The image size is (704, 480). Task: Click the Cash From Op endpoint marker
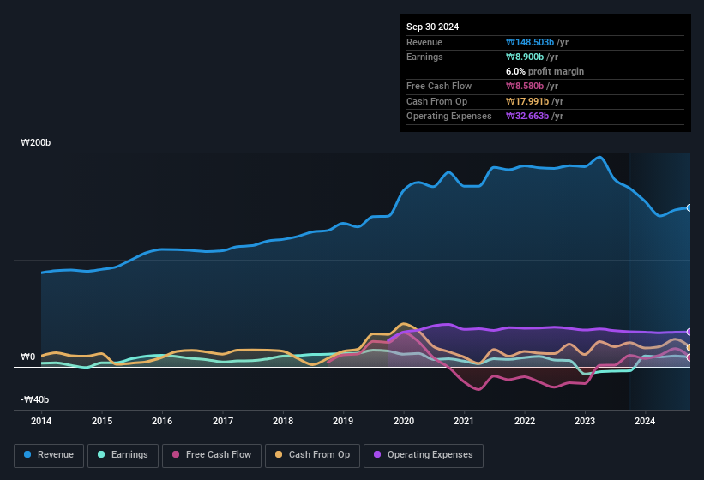pos(689,348)
